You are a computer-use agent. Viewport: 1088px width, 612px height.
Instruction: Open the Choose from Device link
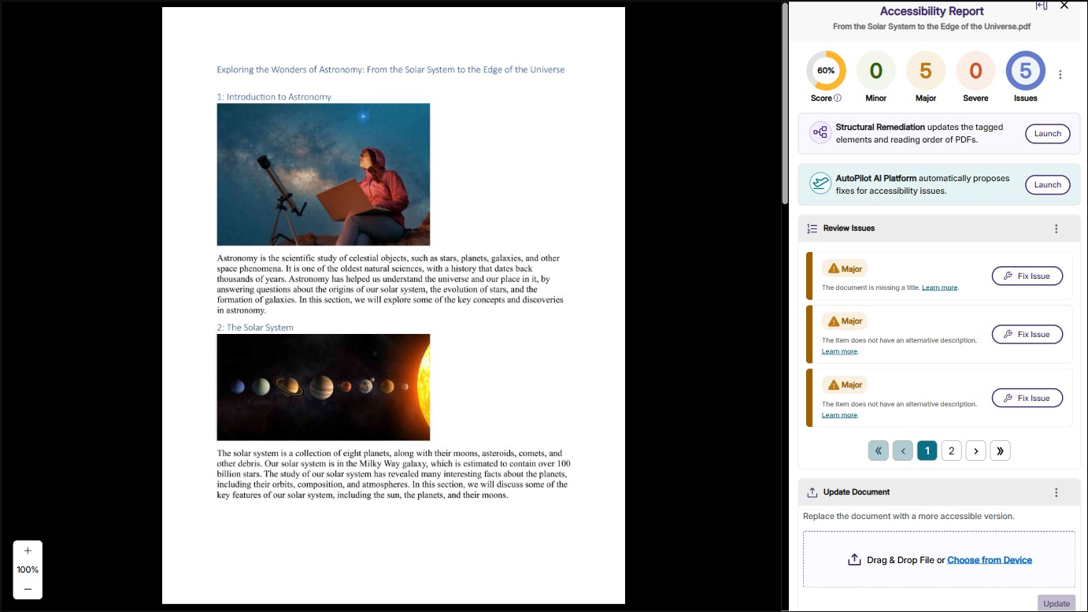point(989,559)
